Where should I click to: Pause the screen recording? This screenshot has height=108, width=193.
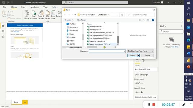[x=149, y=104]
